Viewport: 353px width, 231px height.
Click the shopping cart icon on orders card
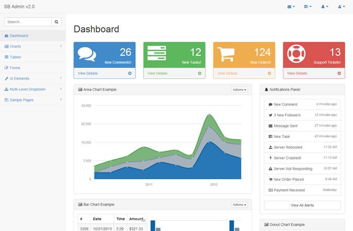225,54
